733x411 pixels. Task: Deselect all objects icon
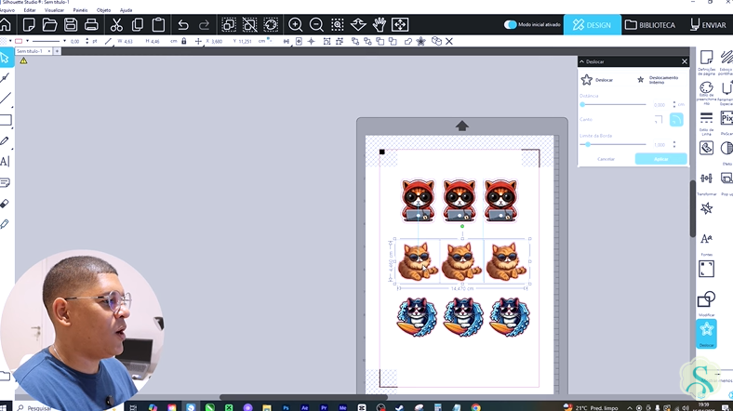[x=249, y=24]
